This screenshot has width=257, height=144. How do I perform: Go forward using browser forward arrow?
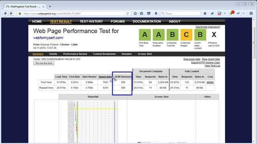click(11, 13)
